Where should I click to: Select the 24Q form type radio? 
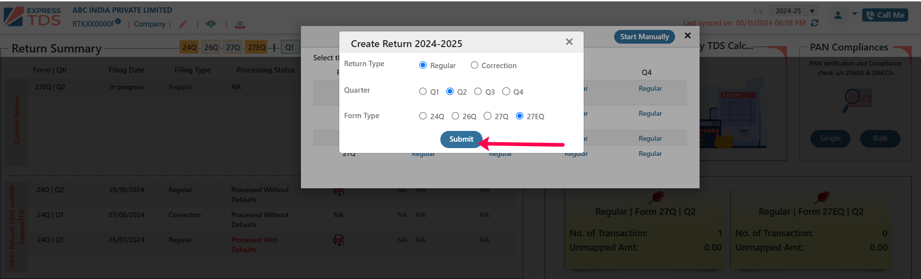coord(432,116)
